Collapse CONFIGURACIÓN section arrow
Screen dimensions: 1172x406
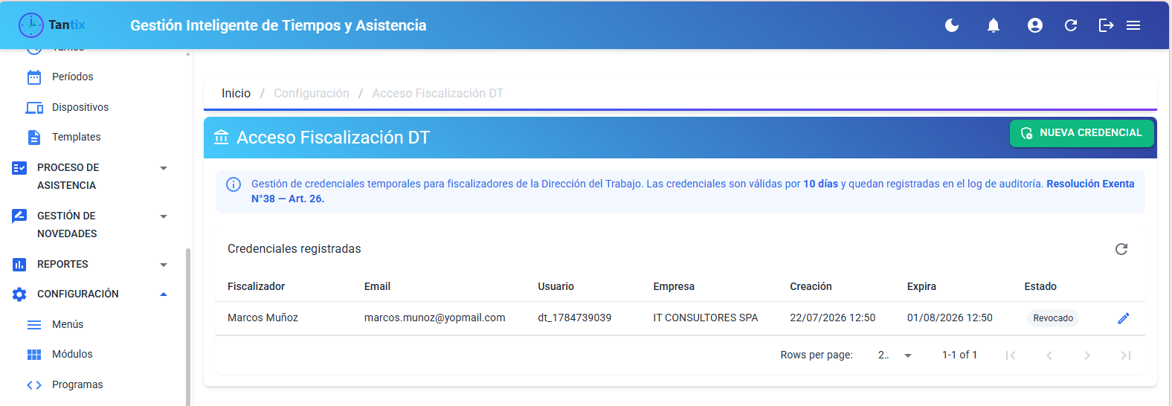(164, 294)
